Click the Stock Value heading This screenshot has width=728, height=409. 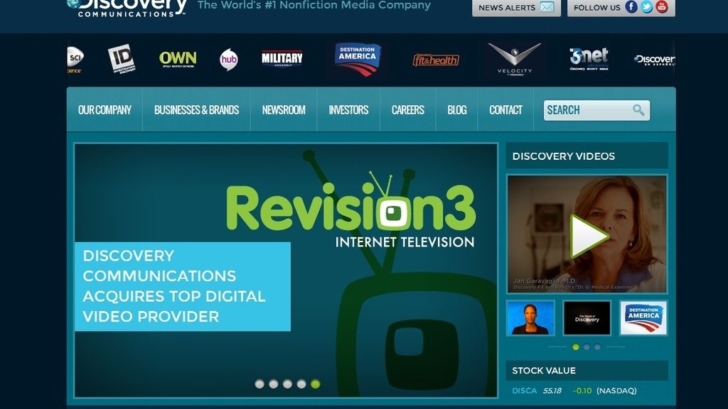[544, 371]
